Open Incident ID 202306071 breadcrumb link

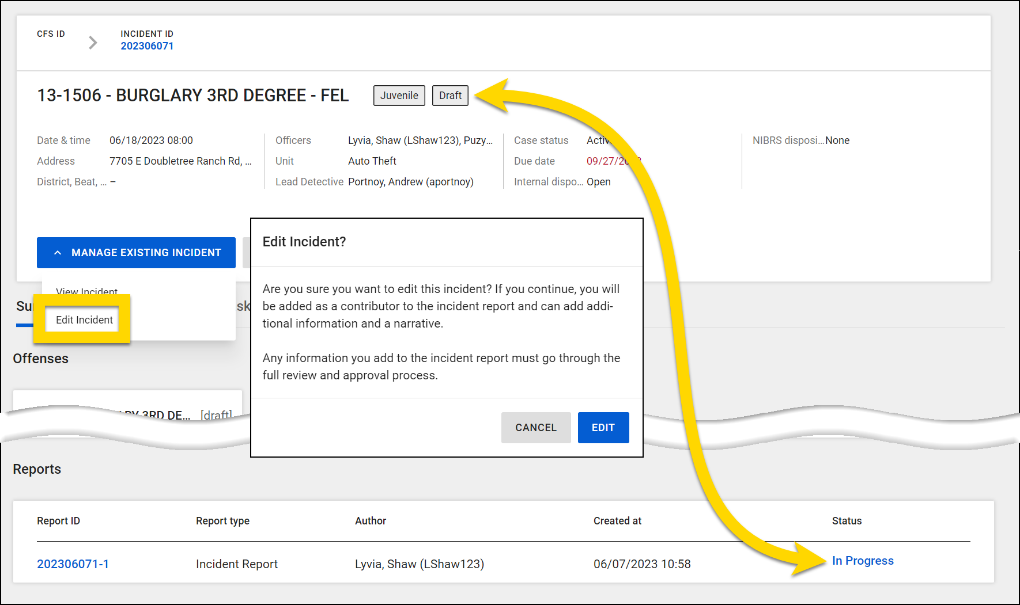[x=147, y=46]
